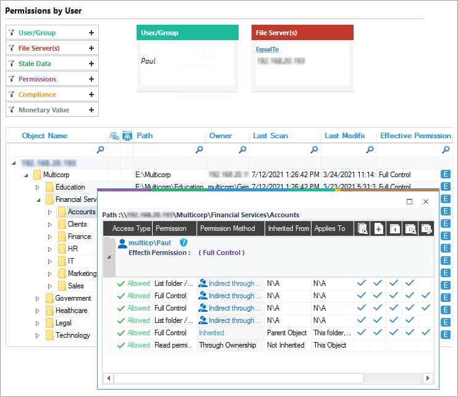
Task: Click the search magnifier under Last Modified column
Action: [x=370, y=149]
